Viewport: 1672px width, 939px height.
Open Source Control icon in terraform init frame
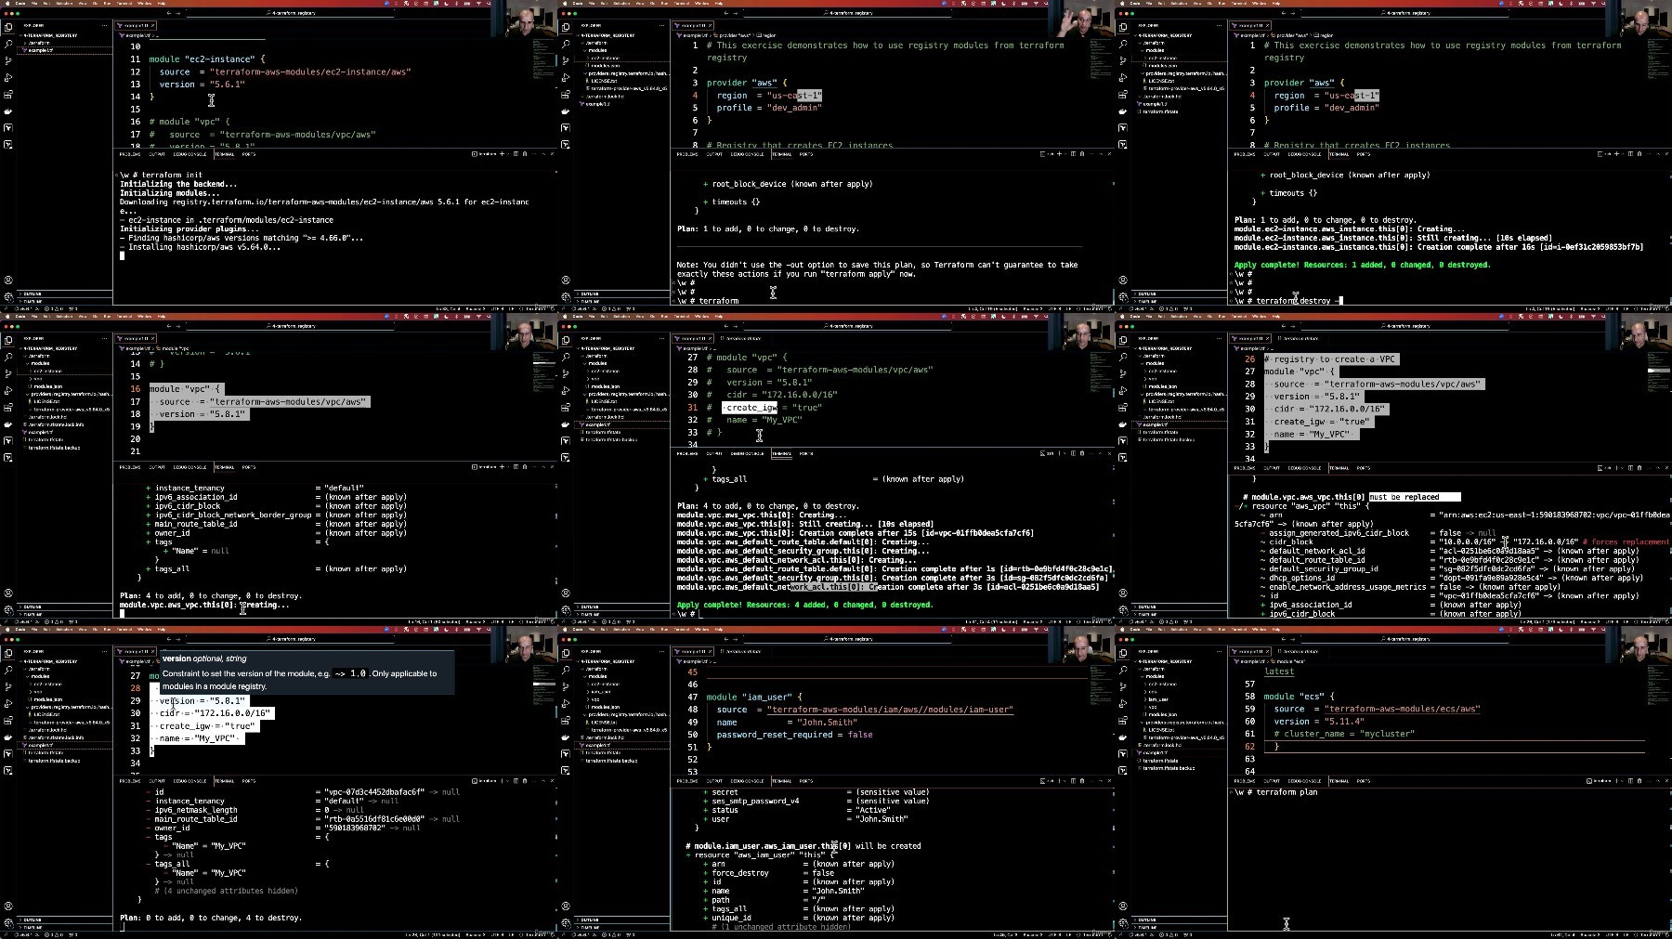coord(8,60)
